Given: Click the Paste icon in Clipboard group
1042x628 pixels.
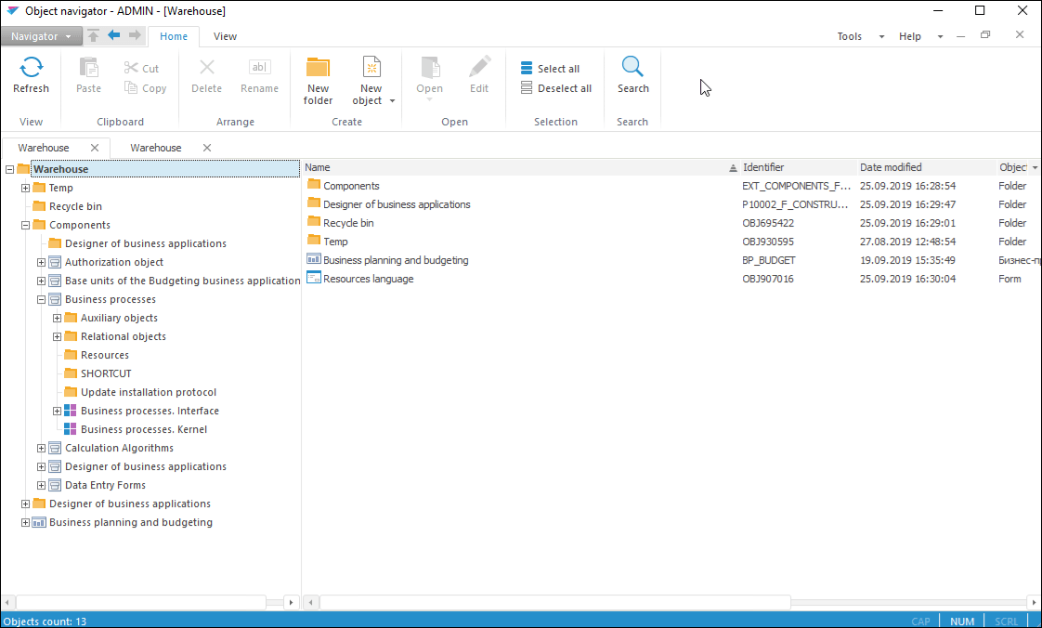Looking at the screenshot, I should (x=88, y=67).
